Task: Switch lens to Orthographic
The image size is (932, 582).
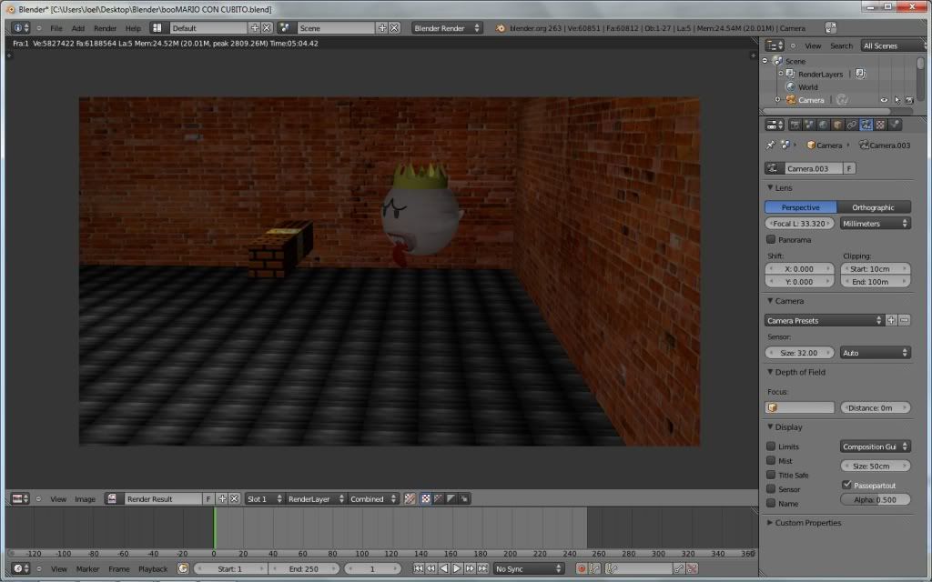Action: [x=873, y=207]
